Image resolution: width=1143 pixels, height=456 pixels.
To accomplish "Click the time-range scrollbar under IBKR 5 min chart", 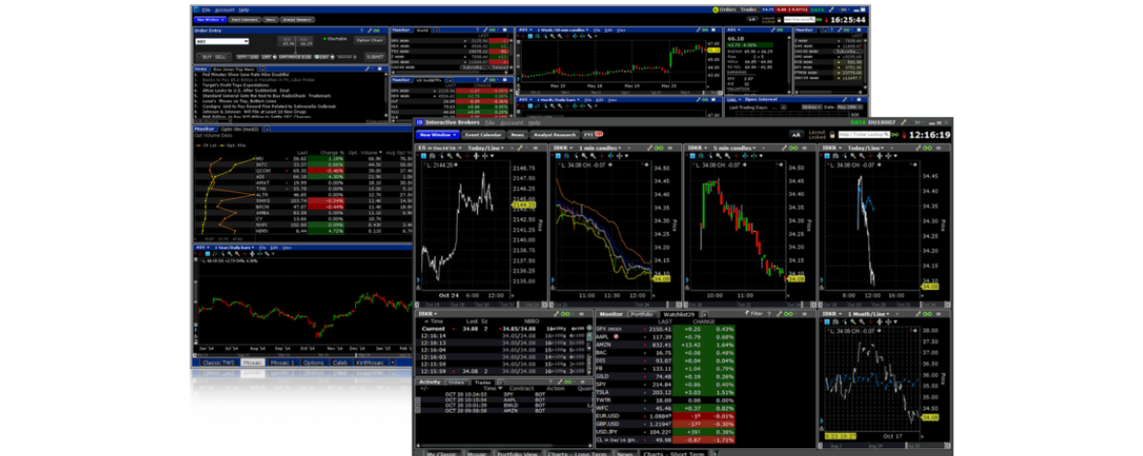I will pos(750,304).
